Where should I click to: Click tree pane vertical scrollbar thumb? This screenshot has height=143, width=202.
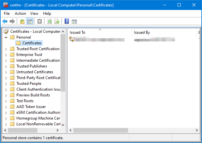63,63
